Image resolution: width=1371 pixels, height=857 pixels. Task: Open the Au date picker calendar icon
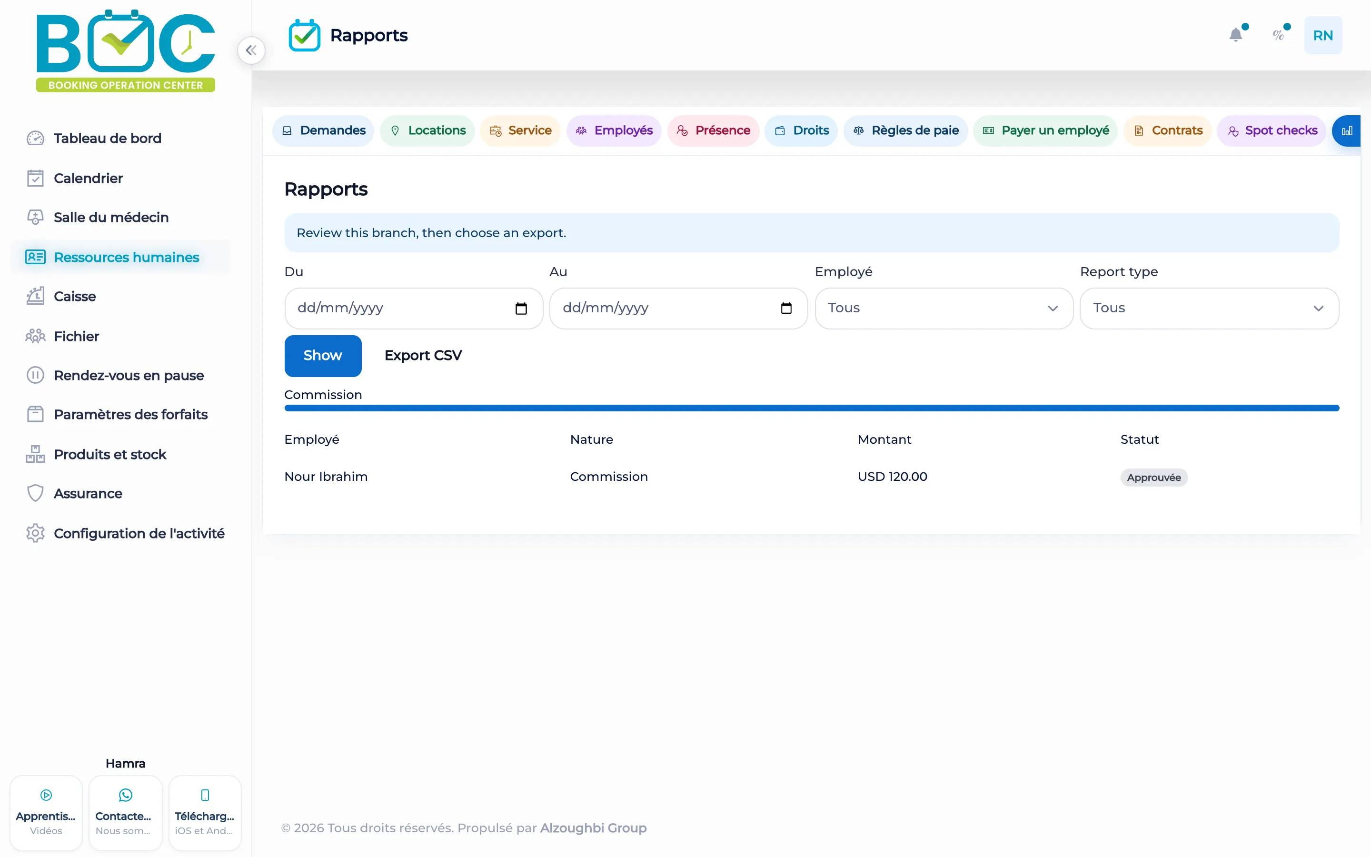pyautogui.click(x=786, y=309)
